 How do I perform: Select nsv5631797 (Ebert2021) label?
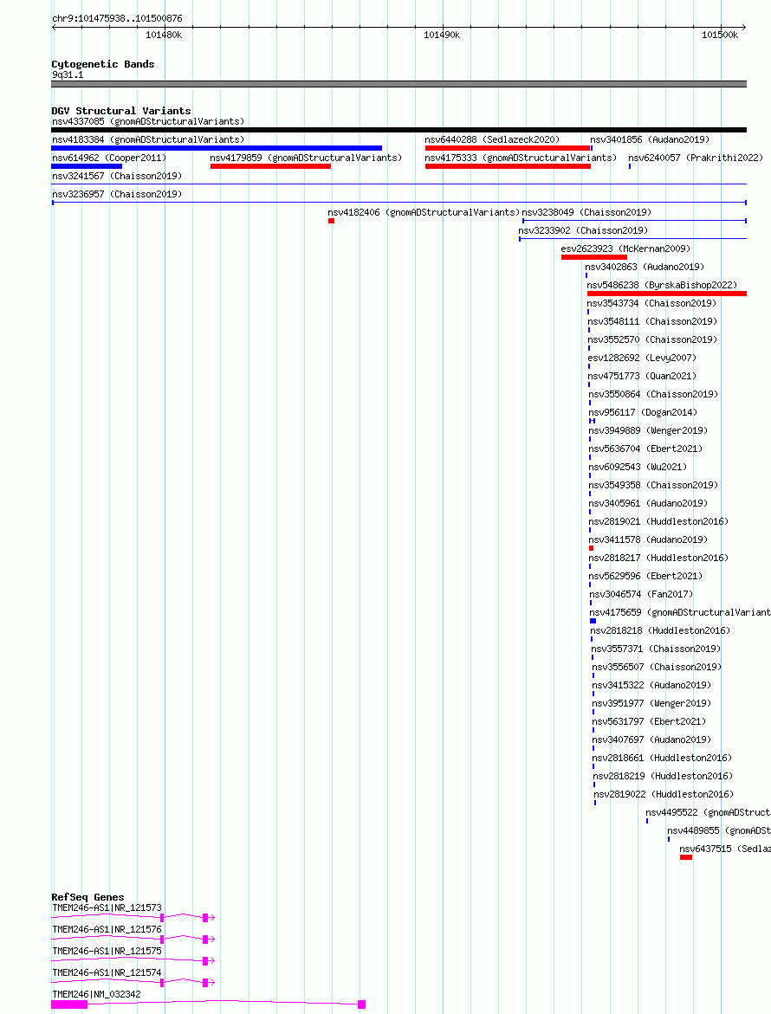[x=649, y=721]
